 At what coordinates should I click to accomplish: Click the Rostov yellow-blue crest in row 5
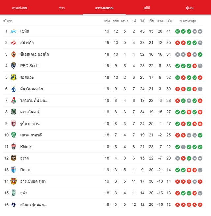(14, 77)
